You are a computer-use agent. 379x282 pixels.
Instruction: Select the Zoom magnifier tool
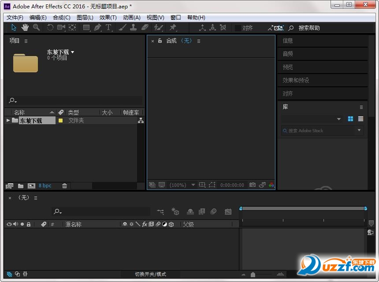(36, 27)
